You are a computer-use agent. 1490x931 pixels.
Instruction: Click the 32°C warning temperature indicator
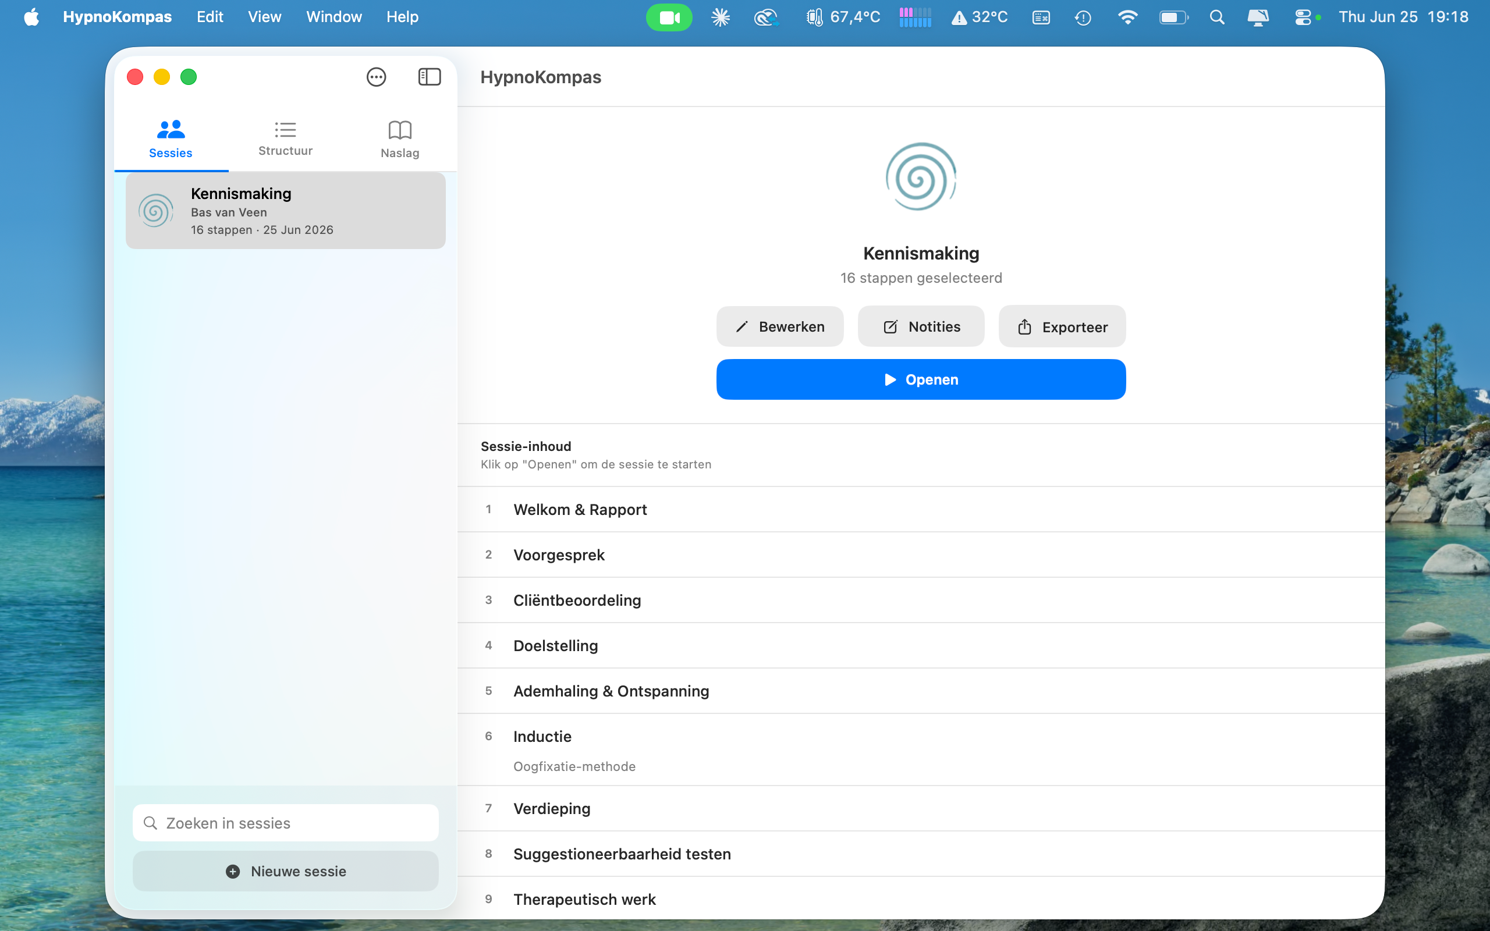(x=979, y=17)
